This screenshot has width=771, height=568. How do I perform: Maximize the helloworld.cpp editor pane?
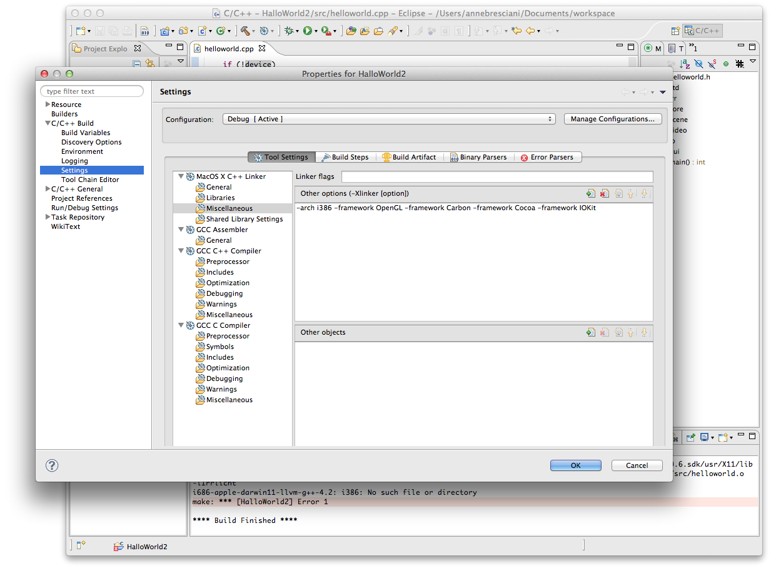click(x=630, y=47)
